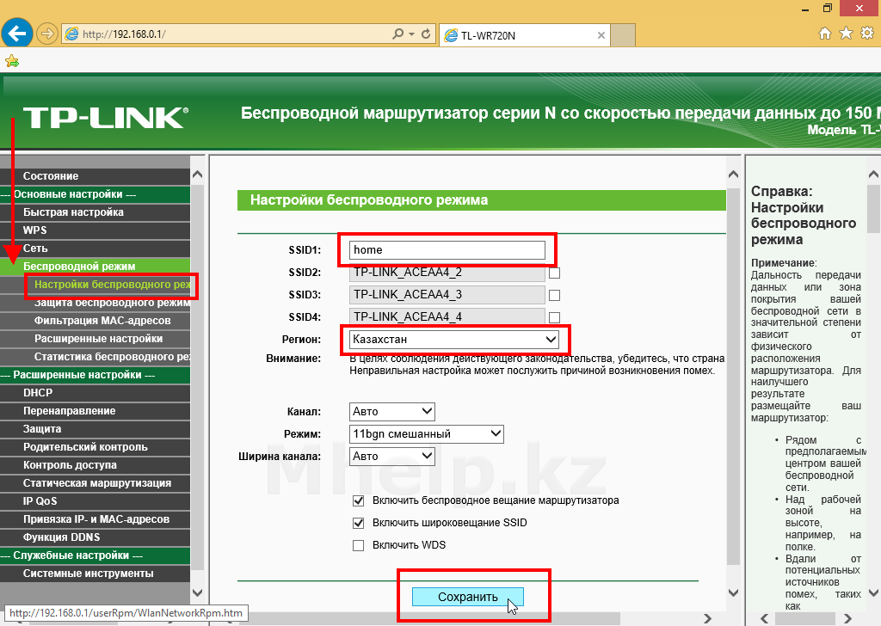
Task: Open the Состояние menu item
Action: (95, 175)
